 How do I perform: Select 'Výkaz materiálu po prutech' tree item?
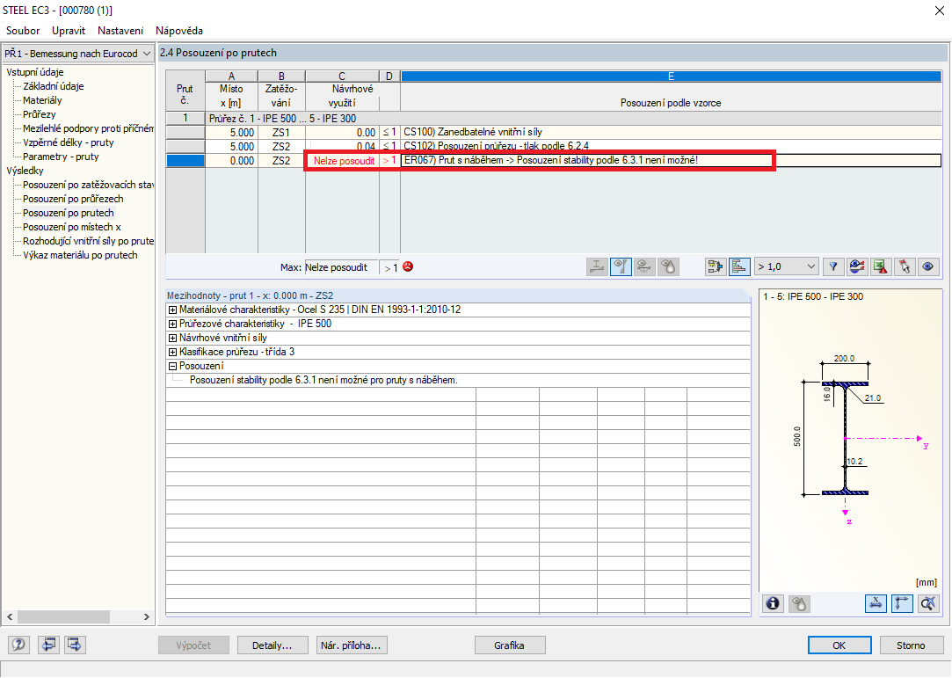(80, 255)
